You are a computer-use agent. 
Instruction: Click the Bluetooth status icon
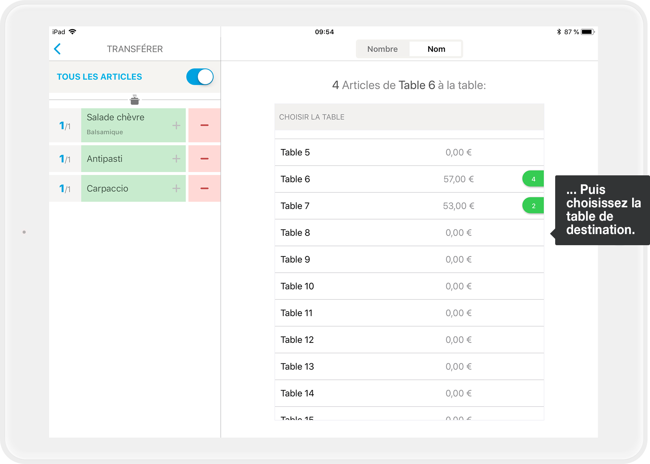click(559, 32)
